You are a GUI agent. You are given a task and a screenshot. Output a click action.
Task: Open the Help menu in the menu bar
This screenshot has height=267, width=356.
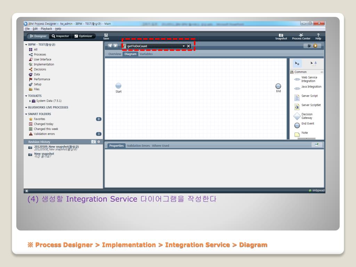click(58, 29)
